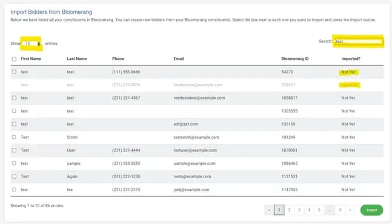Click Bloomerang ID 1147905
Screen dimensions: 392x224
(289, 190)
